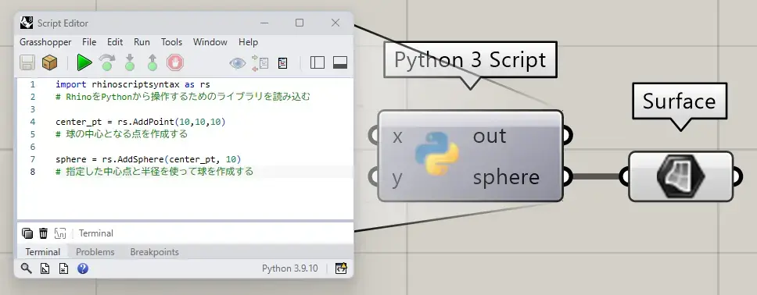Click the y input grip on Python component

point(374,177)
